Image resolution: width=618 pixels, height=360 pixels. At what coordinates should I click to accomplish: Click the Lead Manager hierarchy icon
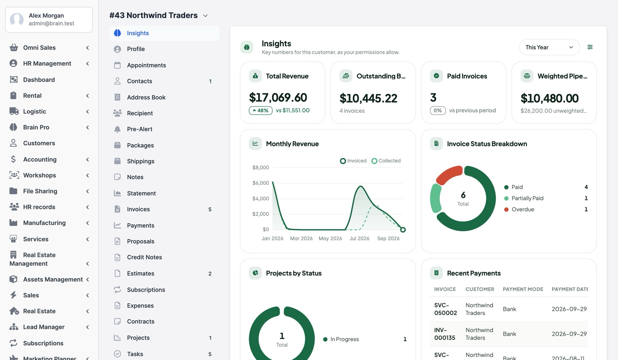14,327
